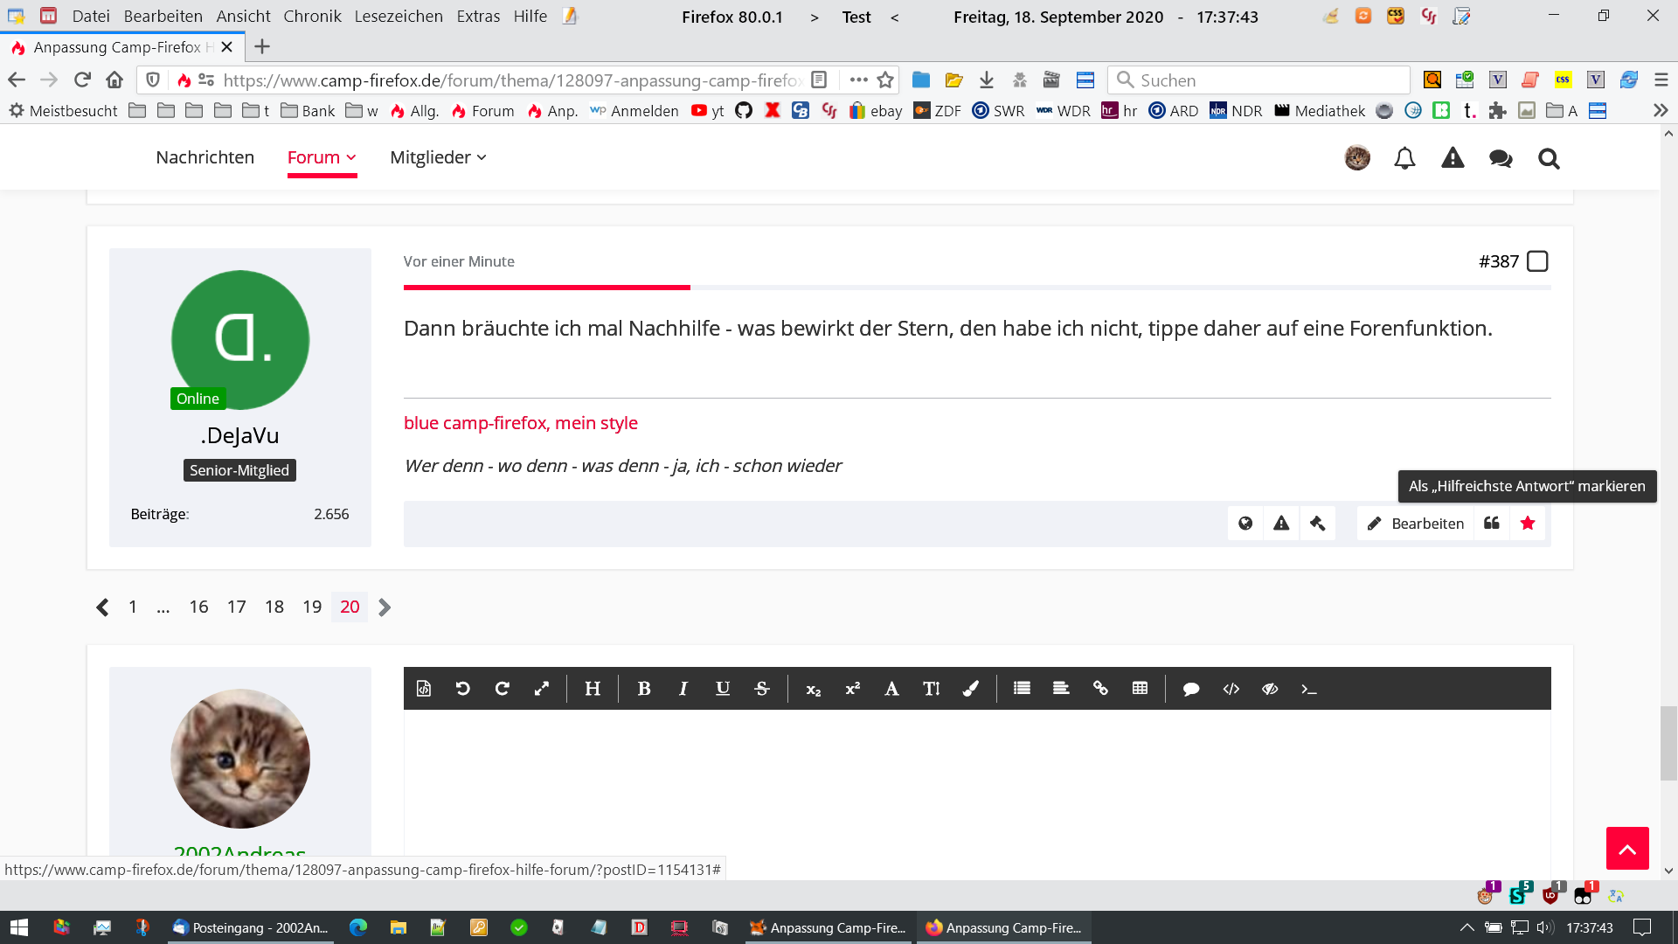Go to page 19 of thread
The height and width of the screenshot is (944, 1678).
coord(312,607)
